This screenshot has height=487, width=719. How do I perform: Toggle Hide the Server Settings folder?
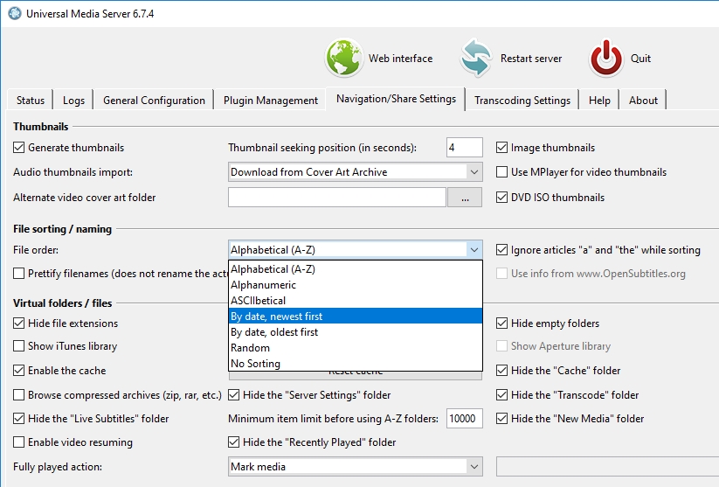click(x=234, y=394)
